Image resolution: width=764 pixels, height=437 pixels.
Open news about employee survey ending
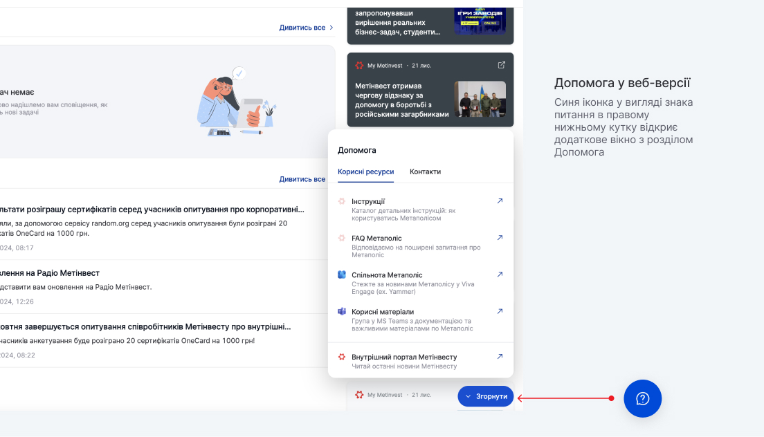point(145,327)
